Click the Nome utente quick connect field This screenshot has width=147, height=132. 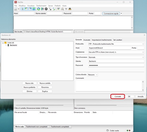(54, 13)
